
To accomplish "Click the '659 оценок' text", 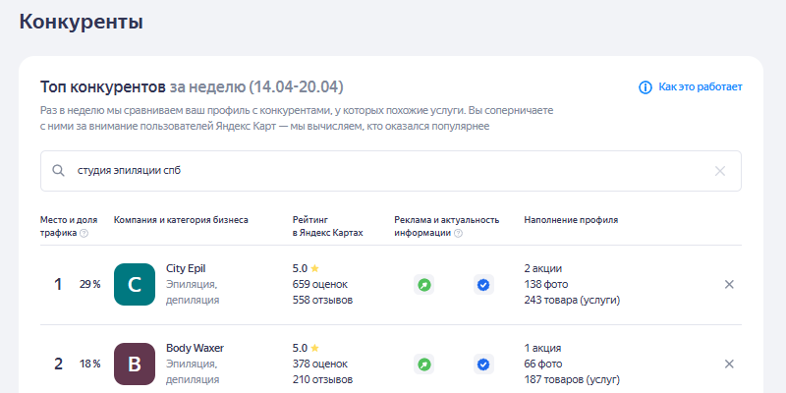I will coord(320,284).
